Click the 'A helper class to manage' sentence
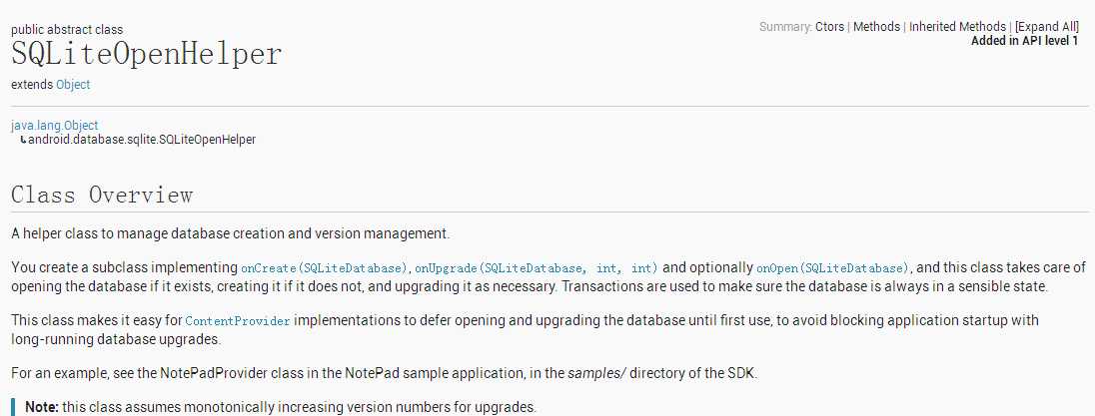Image resolution: width=1095 pixels, height=416 pixels. (x=231, y=233)
